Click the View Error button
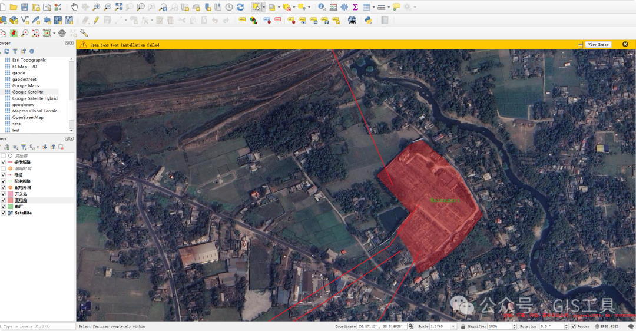This screenshot has height=331, width=636. click(598, 45)
